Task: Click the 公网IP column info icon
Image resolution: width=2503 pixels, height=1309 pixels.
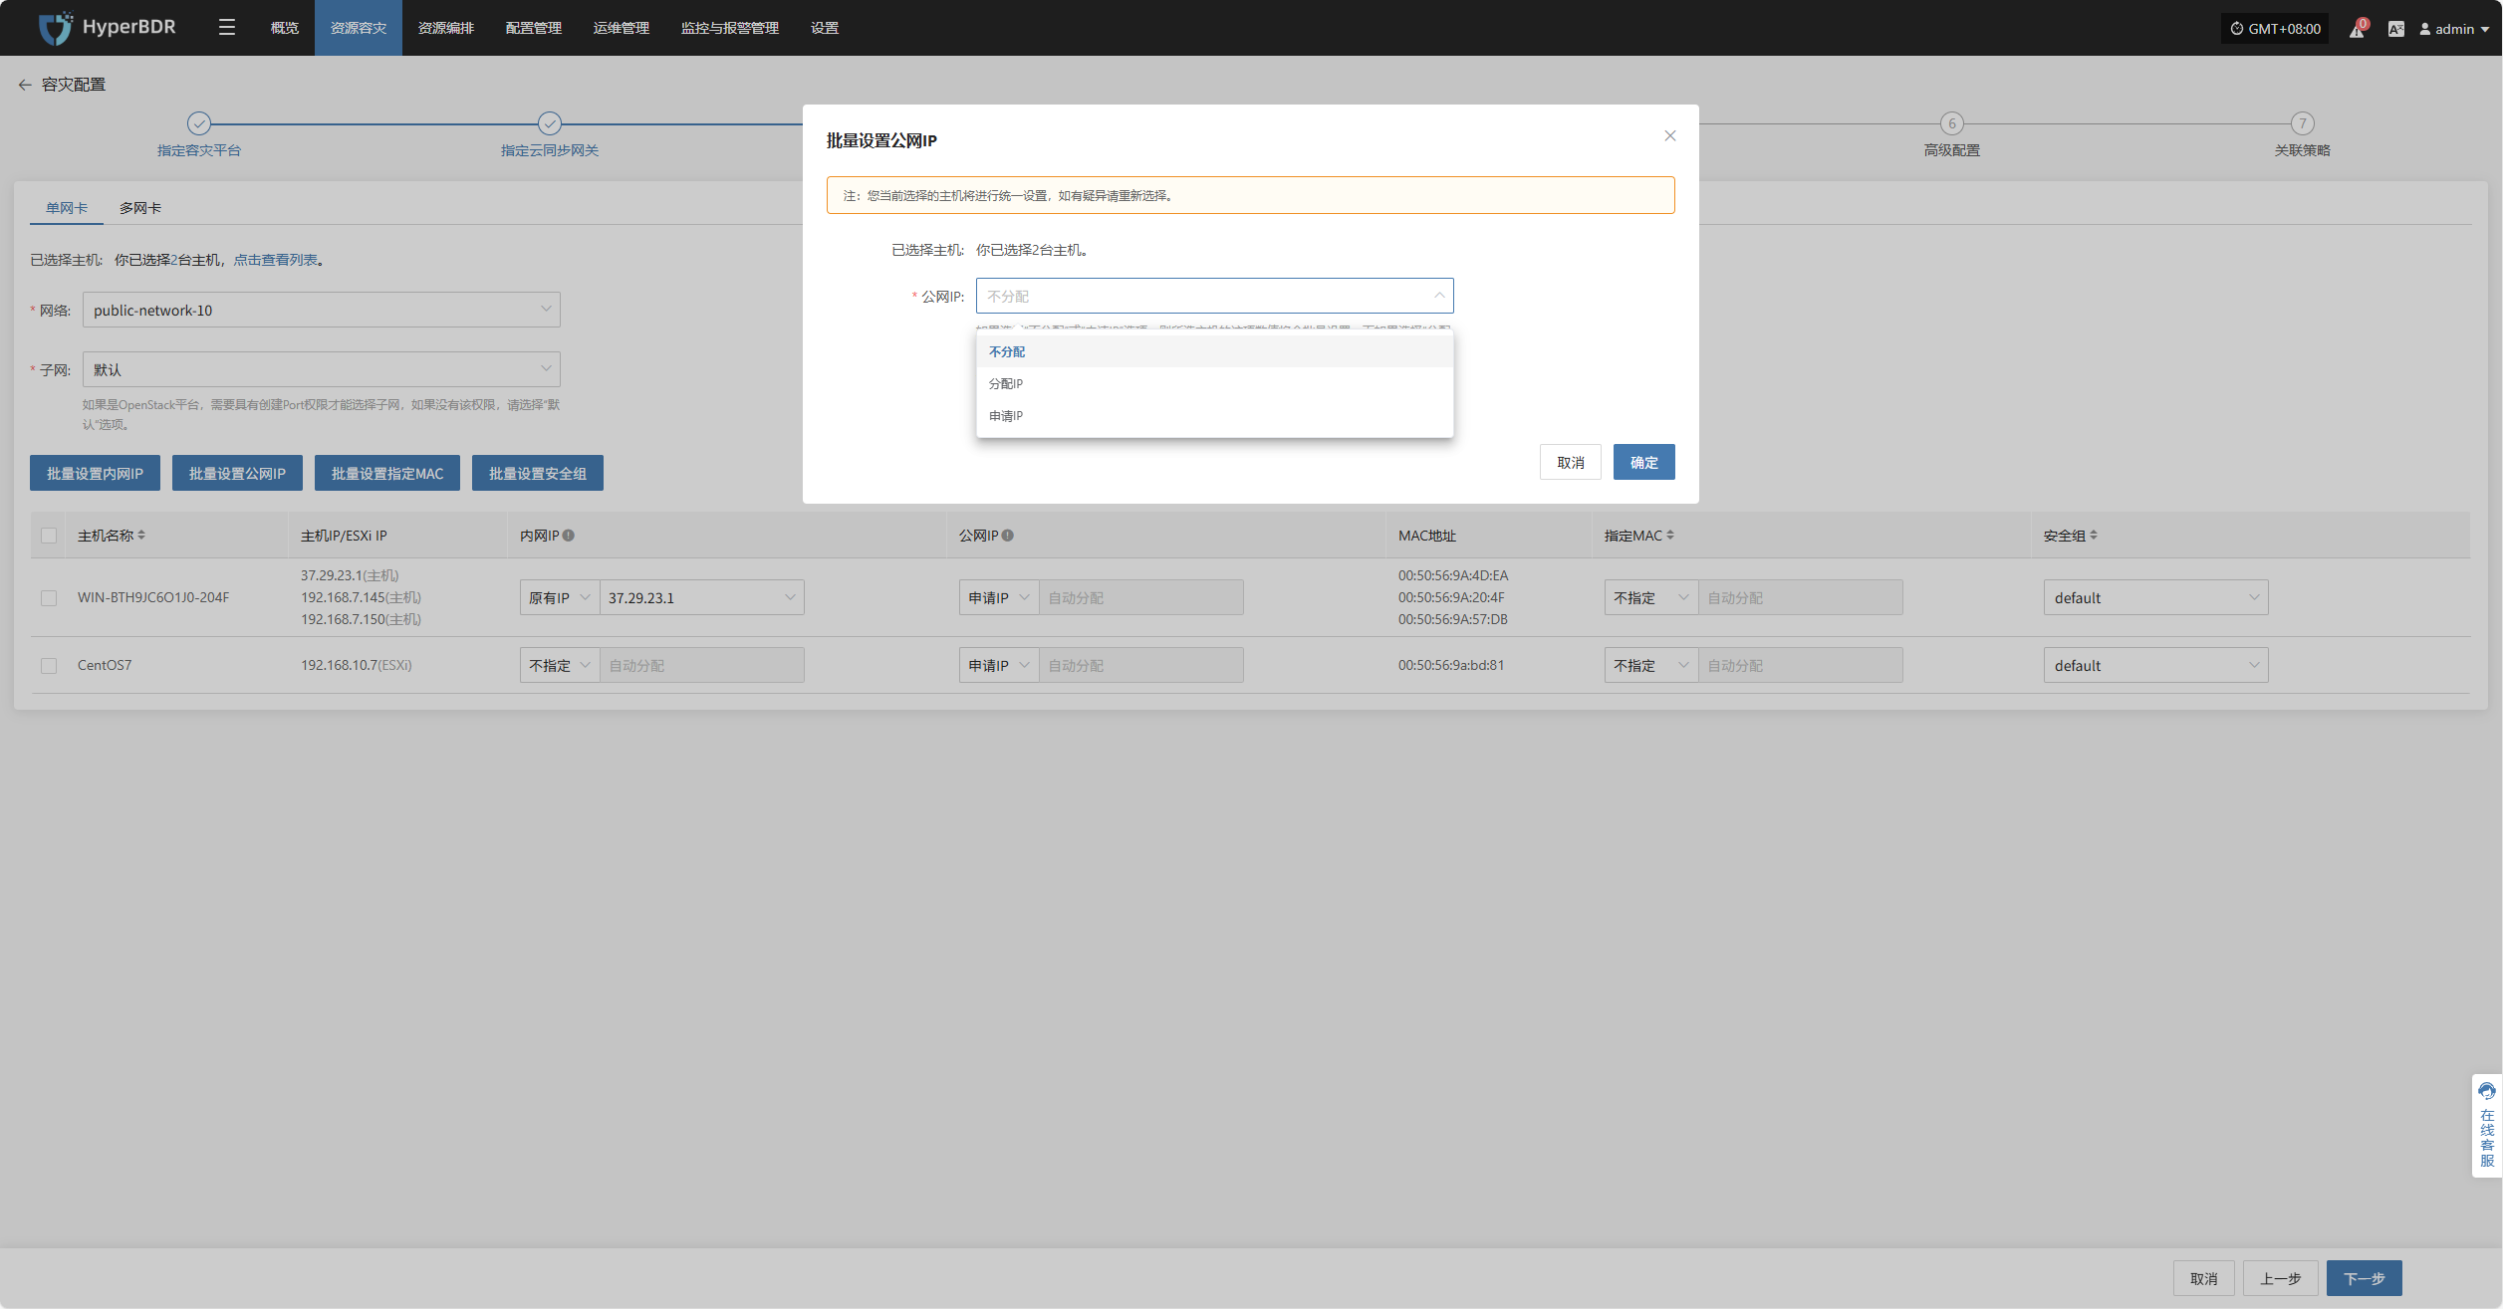Action: tap(1008, 536)
